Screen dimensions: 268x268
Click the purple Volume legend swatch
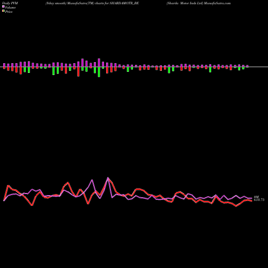coord(3,6)
